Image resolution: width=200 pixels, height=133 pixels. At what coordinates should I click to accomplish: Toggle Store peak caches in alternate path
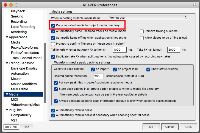[55, 89]
